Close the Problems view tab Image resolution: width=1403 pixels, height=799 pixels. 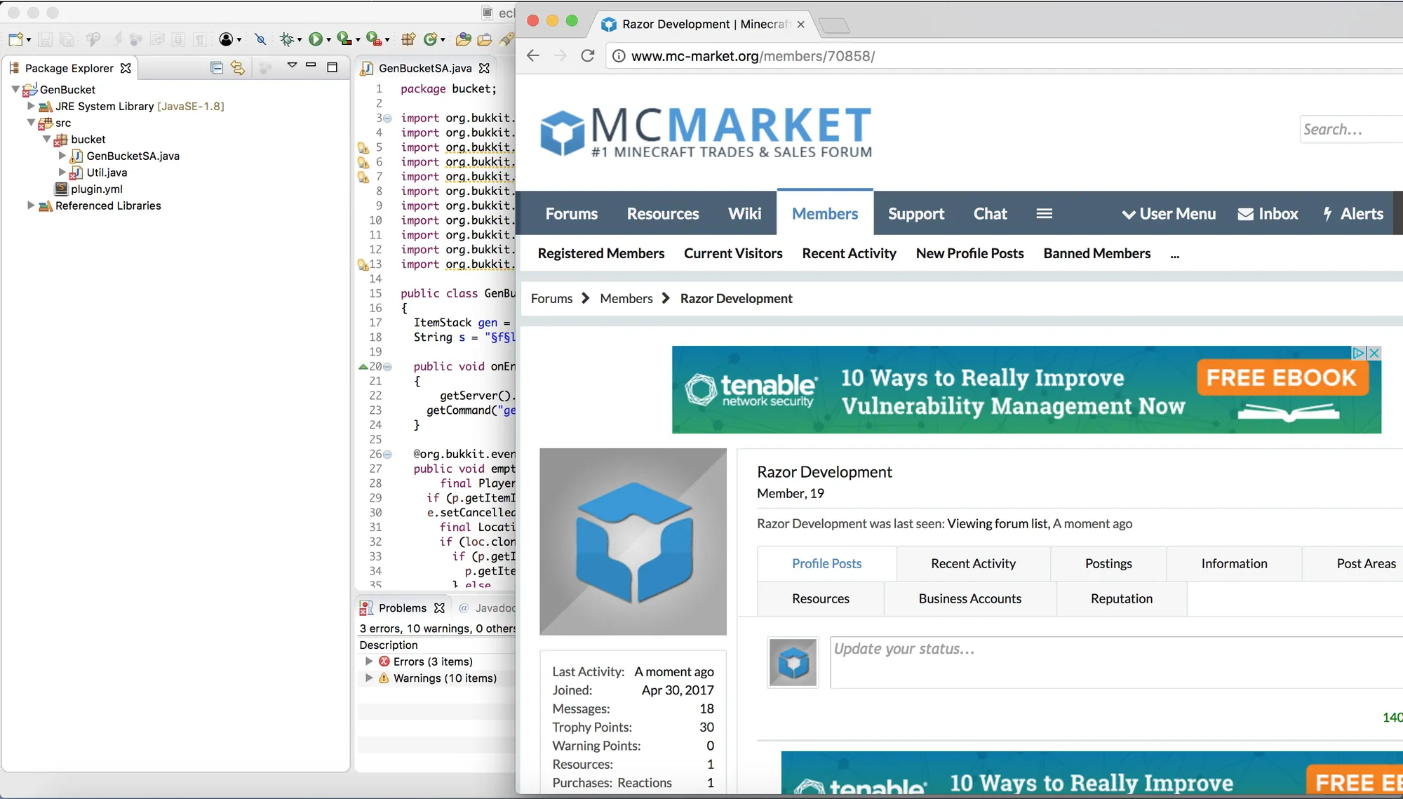click(x=439, y=608)
